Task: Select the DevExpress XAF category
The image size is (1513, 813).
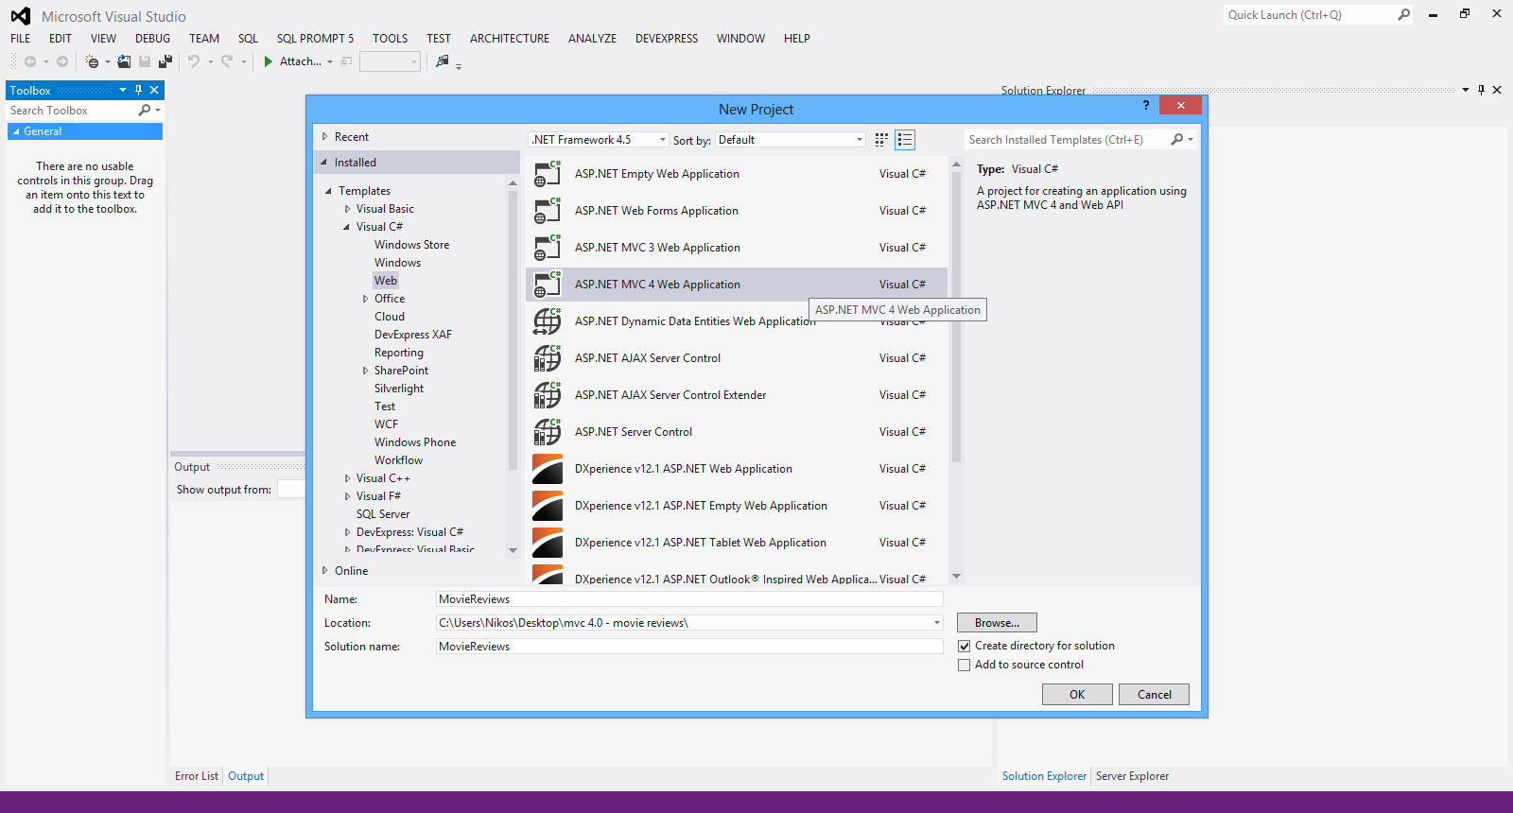Action: 413,335
